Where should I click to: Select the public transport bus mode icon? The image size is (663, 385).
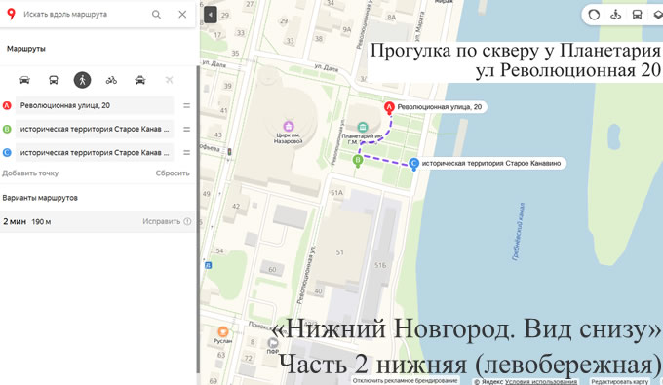point(54,80)
